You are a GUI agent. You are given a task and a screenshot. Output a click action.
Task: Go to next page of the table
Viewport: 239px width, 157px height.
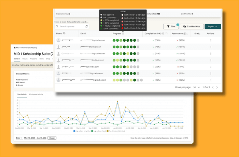(217, 87)
